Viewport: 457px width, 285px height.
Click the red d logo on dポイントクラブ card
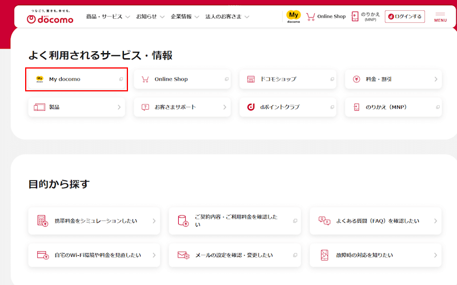coord(251,107)
